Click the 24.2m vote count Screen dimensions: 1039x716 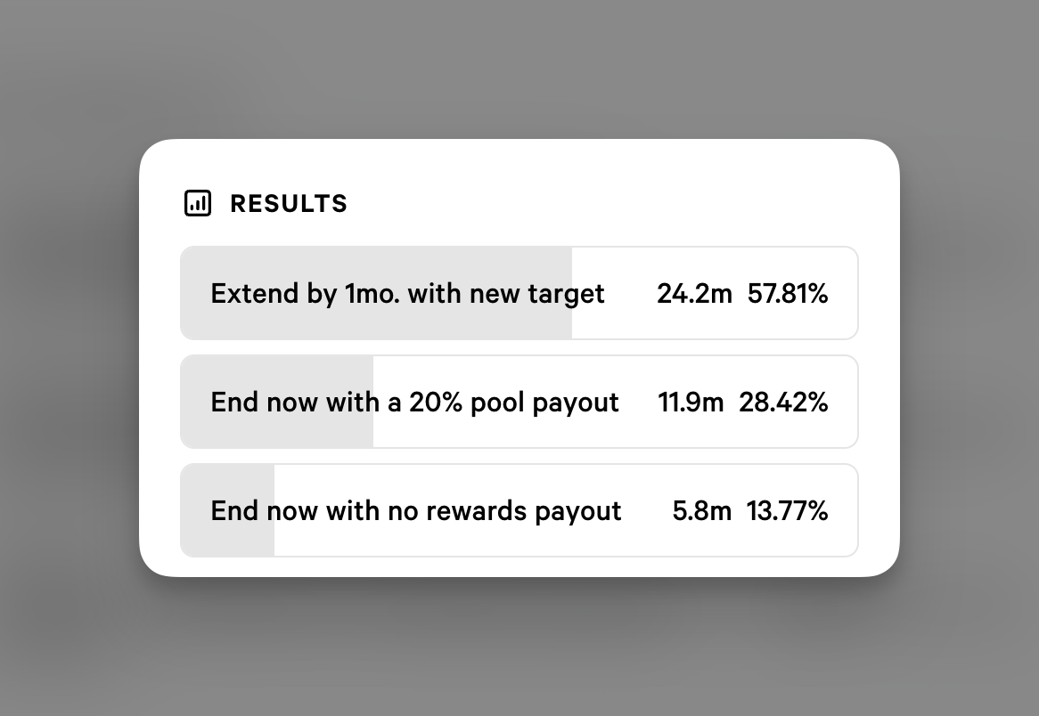[x=694, y=293]
